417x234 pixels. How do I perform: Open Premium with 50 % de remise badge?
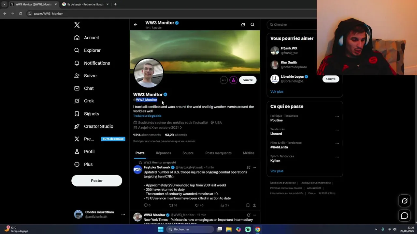(x=99, y=139)
